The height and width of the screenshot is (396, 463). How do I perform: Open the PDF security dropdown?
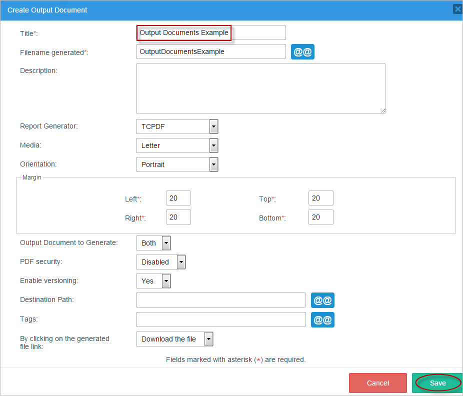click(160, 262)
